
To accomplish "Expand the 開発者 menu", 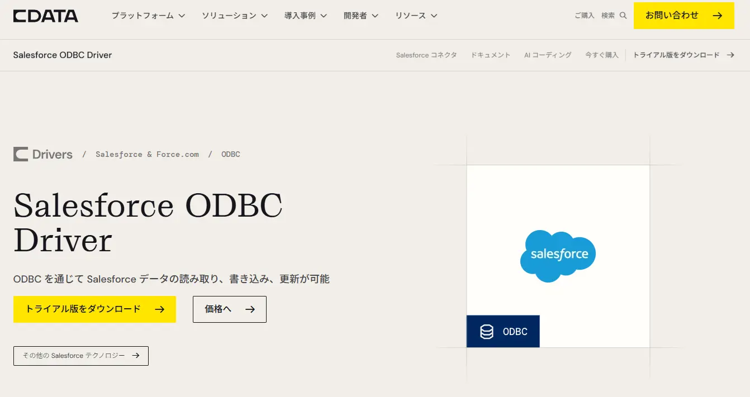I will tap(361, 16).
